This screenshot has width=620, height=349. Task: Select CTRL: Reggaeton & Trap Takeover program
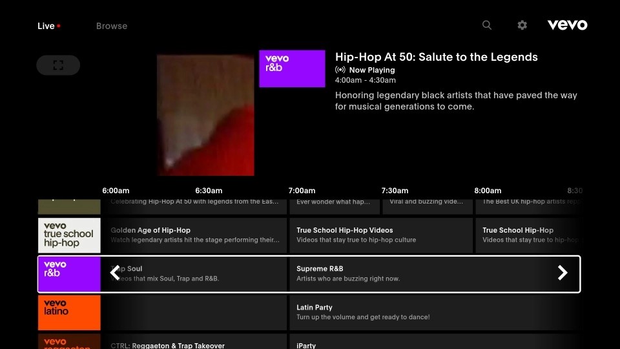click(x=194, y=341)
